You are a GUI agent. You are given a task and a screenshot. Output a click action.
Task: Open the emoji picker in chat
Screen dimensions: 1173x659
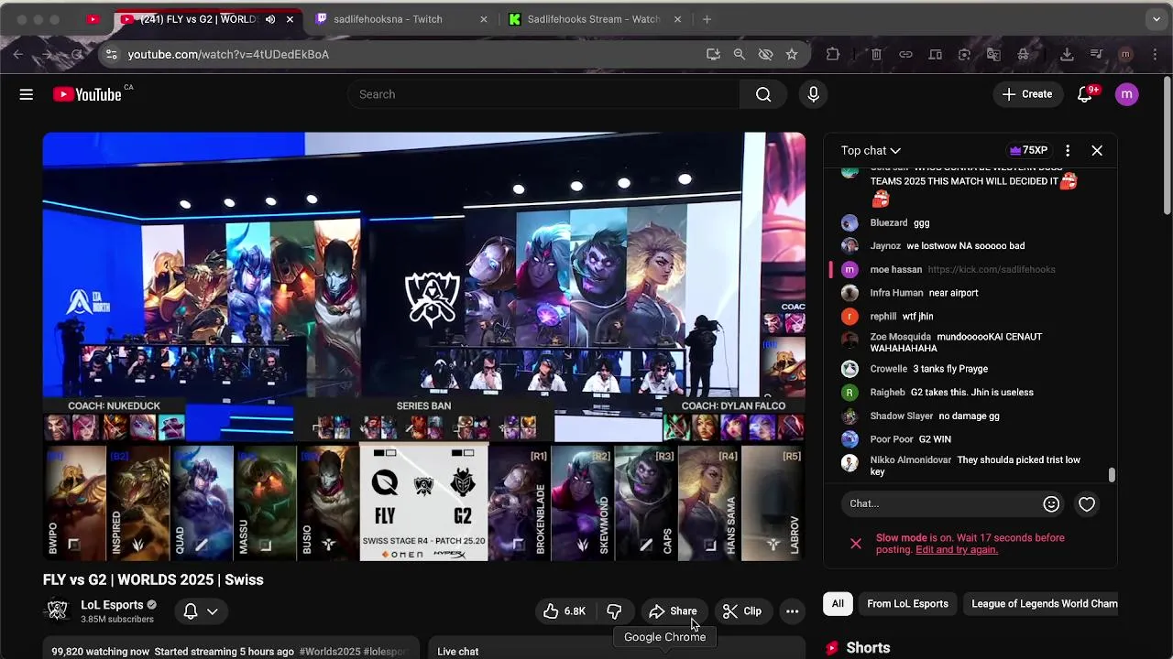point(1051,504)
